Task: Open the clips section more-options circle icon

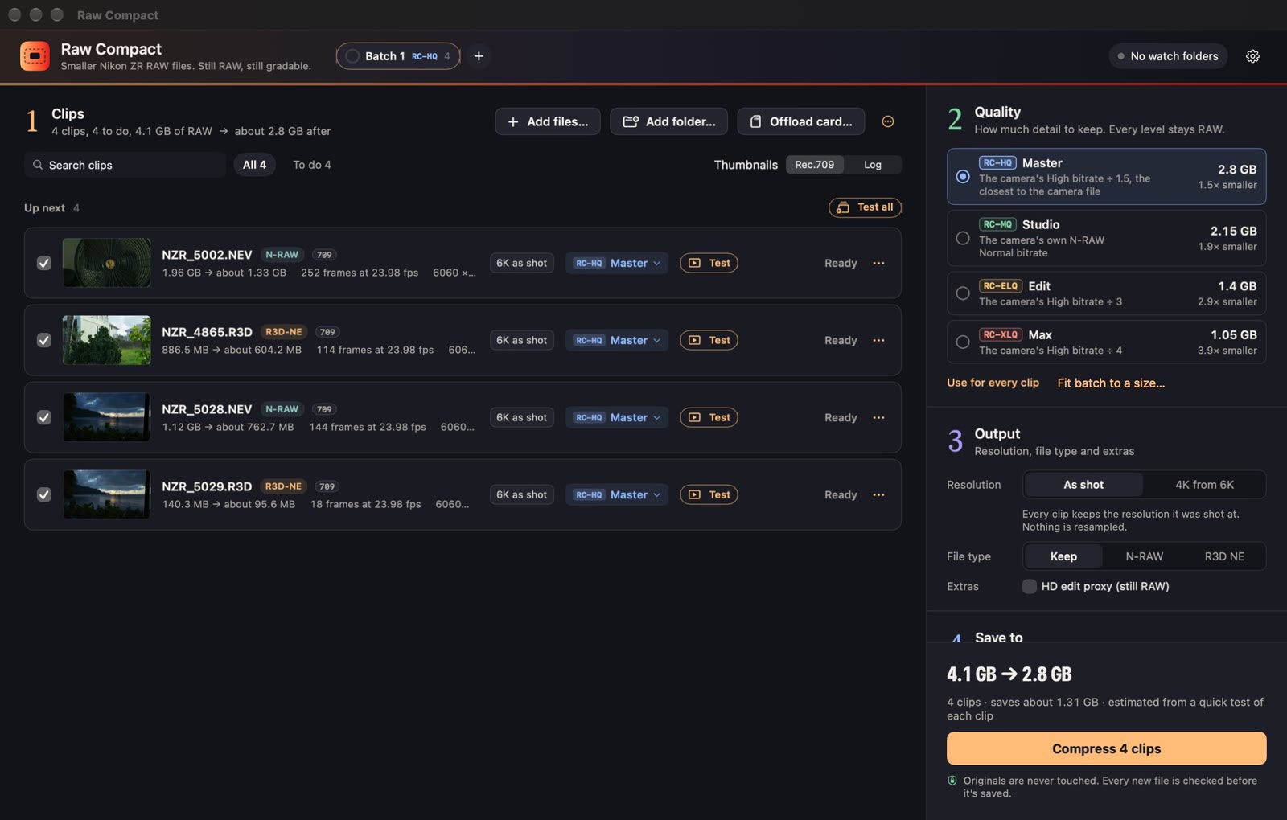Action: tap(888, 121)
